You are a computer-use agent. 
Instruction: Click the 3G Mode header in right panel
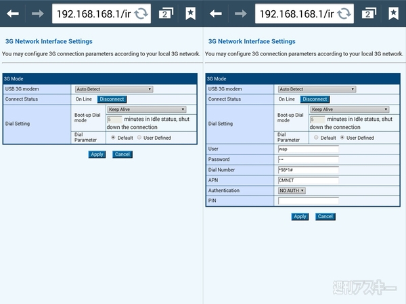pyautogui.click(x=303, y=78)
